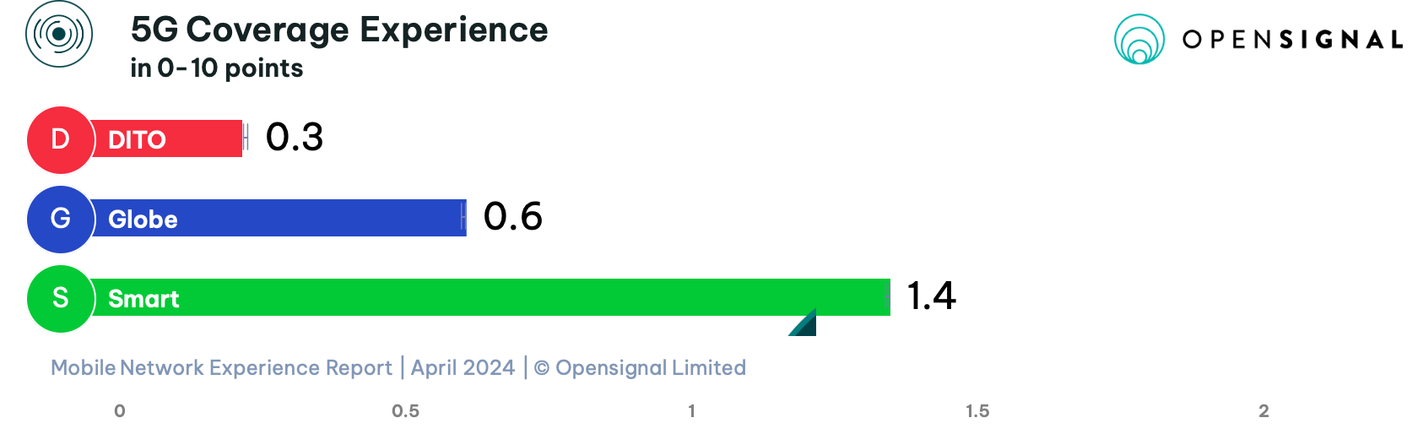
Task: Click the axis label 2
Action: click(1263, 411)
